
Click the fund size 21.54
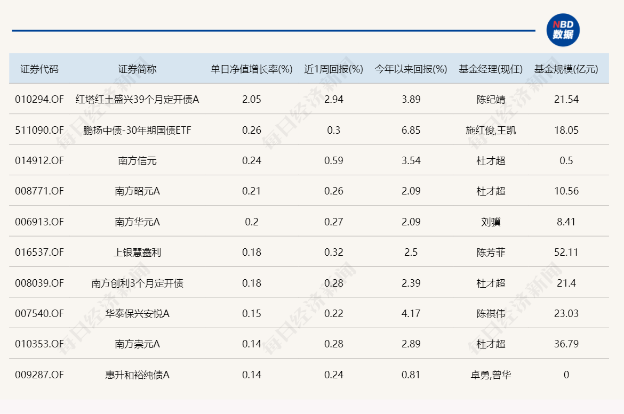[566, 100]
